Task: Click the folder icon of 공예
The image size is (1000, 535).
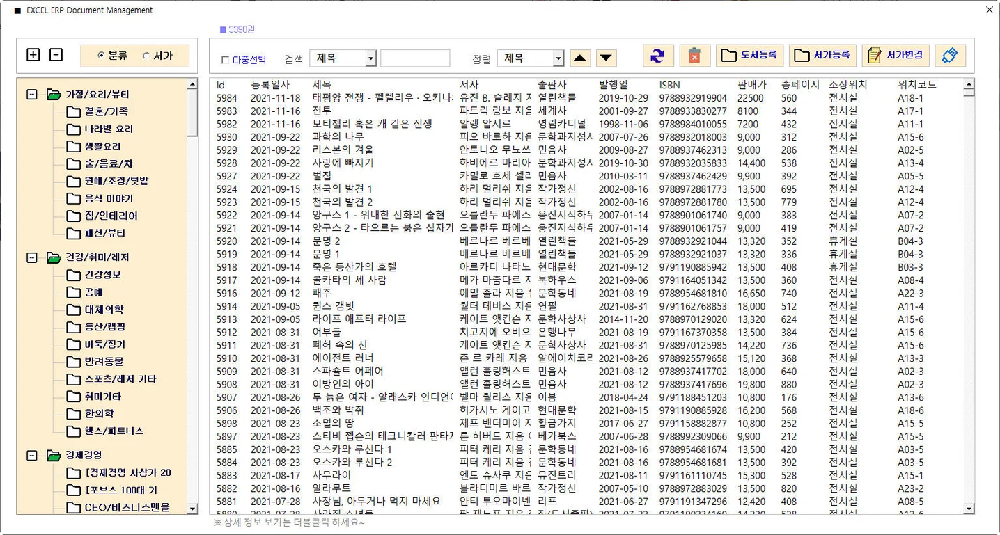Action: point(74,292)
